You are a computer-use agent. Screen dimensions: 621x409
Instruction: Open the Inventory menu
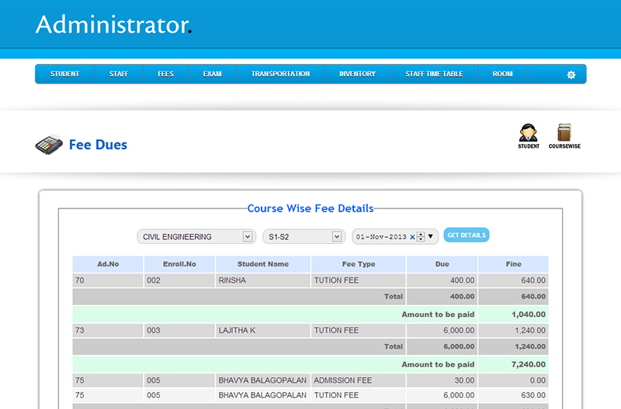(357, 74)
